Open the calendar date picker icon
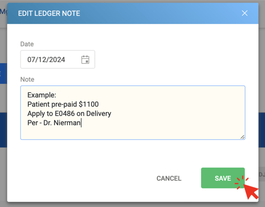265x207 pixels. coord(85,59)
